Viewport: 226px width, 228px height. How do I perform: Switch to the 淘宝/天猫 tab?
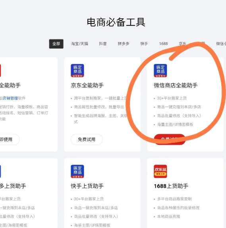click(79, 44)
